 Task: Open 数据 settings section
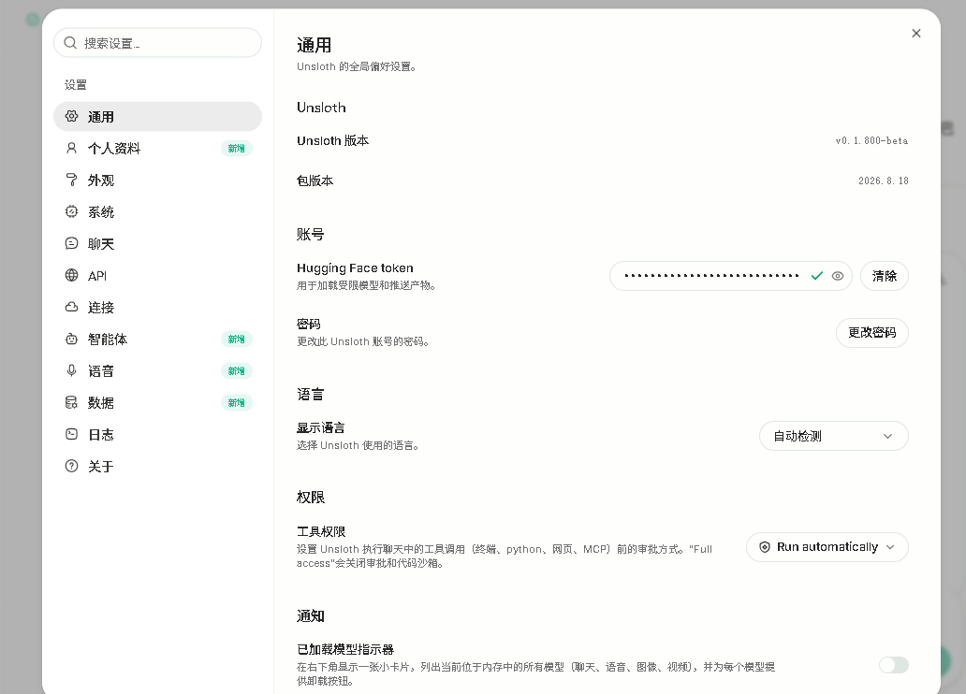click(x=157, y=403)
